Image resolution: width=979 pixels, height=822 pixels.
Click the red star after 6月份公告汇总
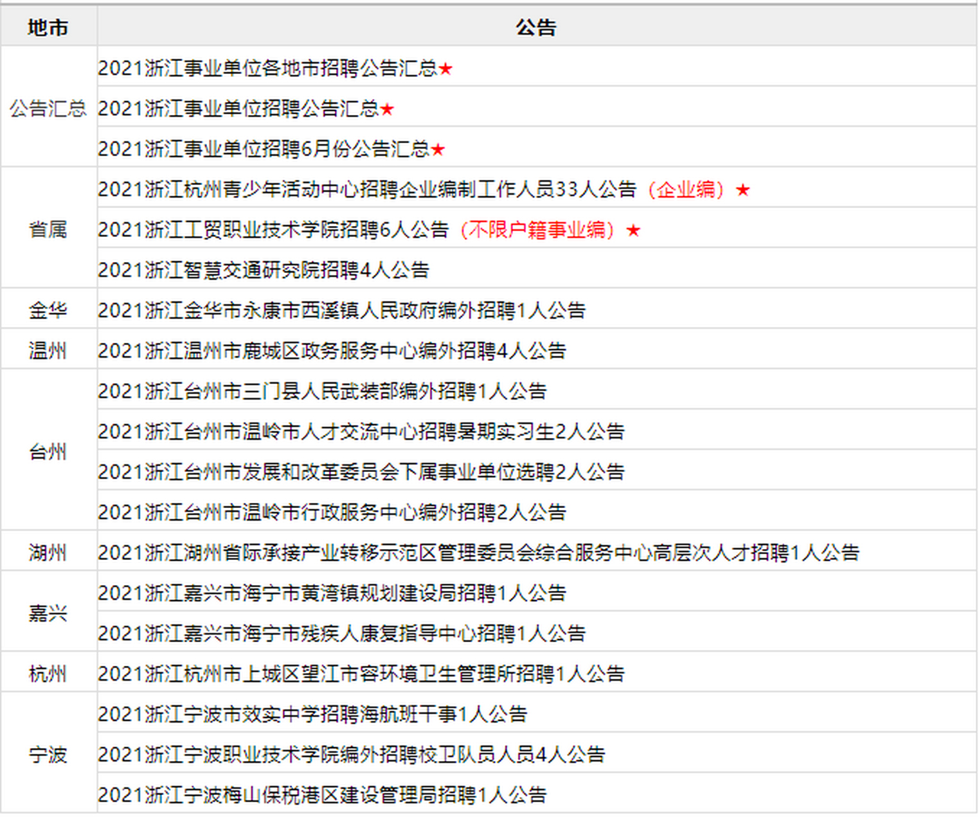pos(438,150)
